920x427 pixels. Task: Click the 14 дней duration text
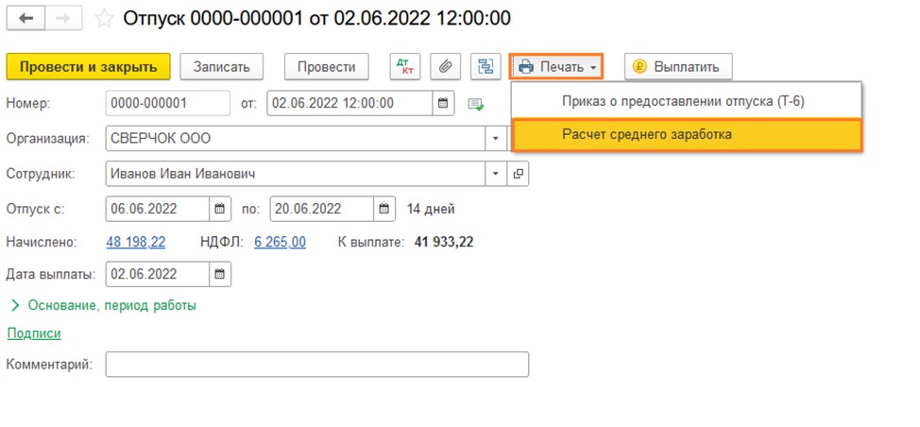click(x=431, y=209)
